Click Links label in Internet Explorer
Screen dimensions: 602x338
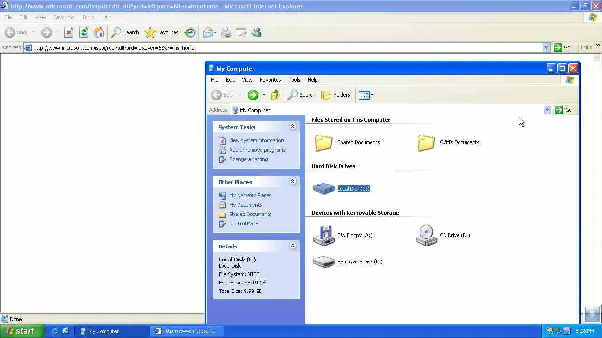point(586,47)
